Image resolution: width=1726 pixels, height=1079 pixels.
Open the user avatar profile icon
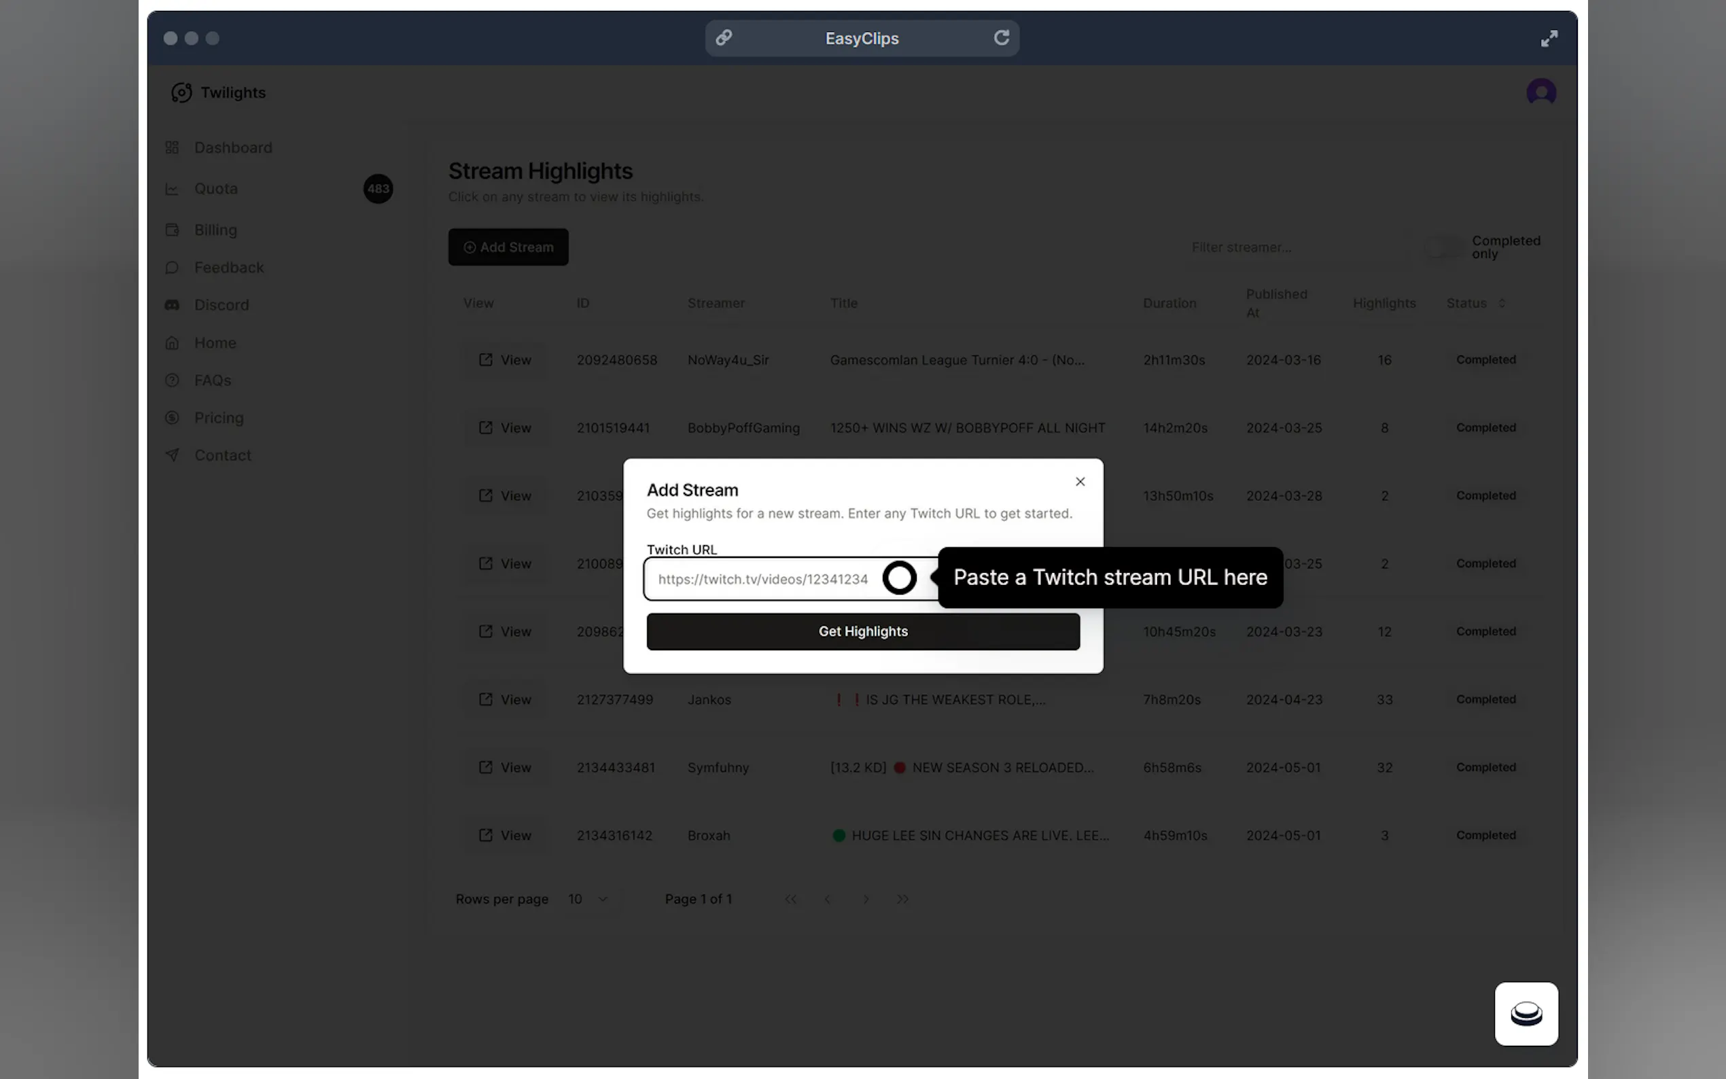point(1540,92)
